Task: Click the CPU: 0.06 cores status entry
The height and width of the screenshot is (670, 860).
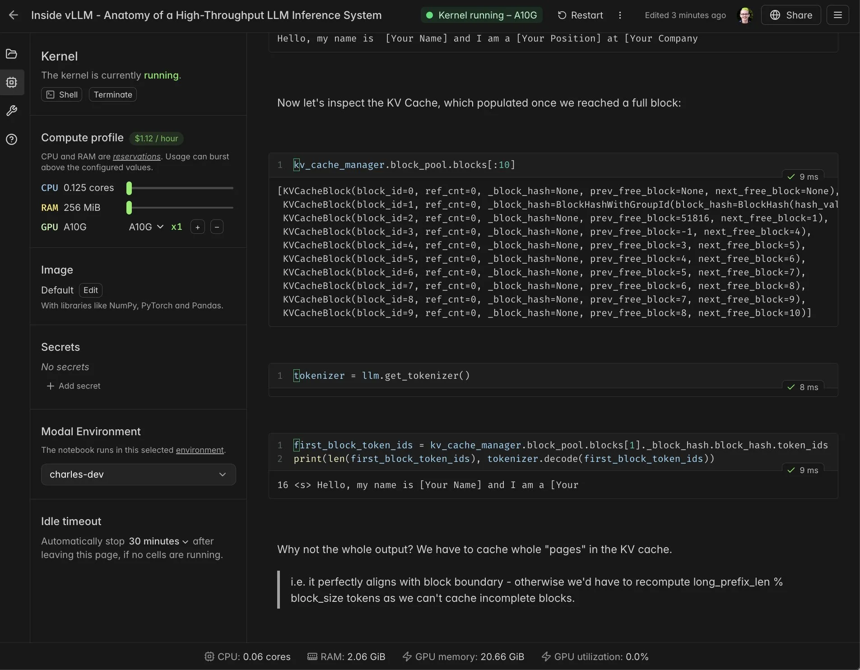Action: [247, 656]
